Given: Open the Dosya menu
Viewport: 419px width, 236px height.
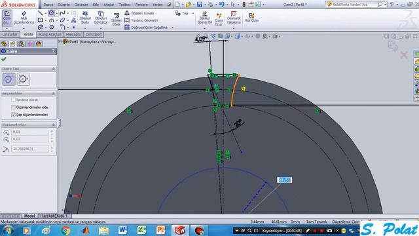Looking at the screenshot, I should click(48, 5).
